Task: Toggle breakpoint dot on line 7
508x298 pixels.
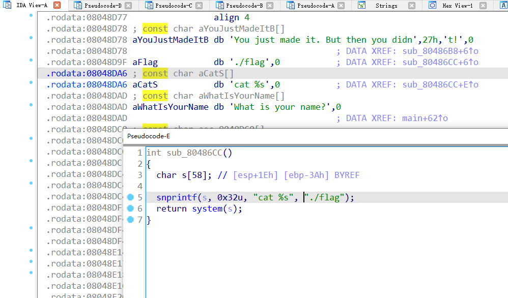Action: [x=130, y=220]
